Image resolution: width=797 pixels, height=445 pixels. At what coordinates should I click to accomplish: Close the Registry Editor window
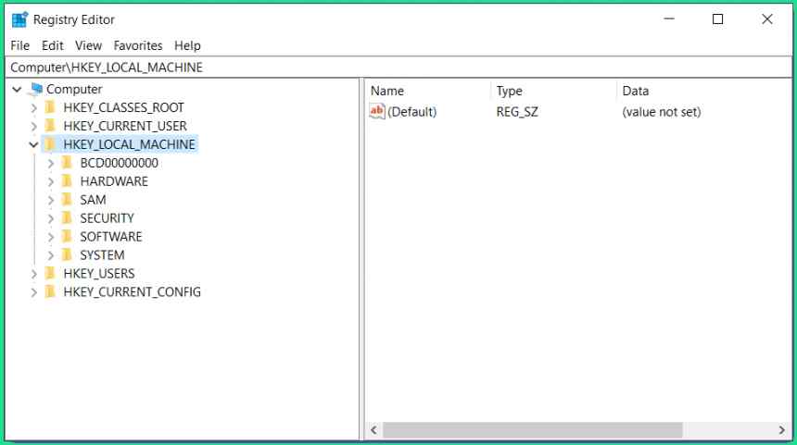tap(767, 19)
